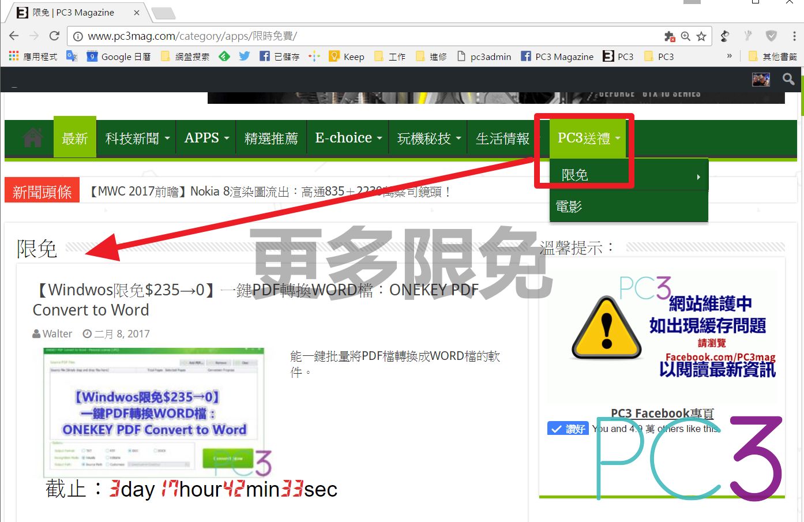The image size is (804, 522).
Task: Expand the 玩機秘技 menu
Action: (x=429, y=138)
